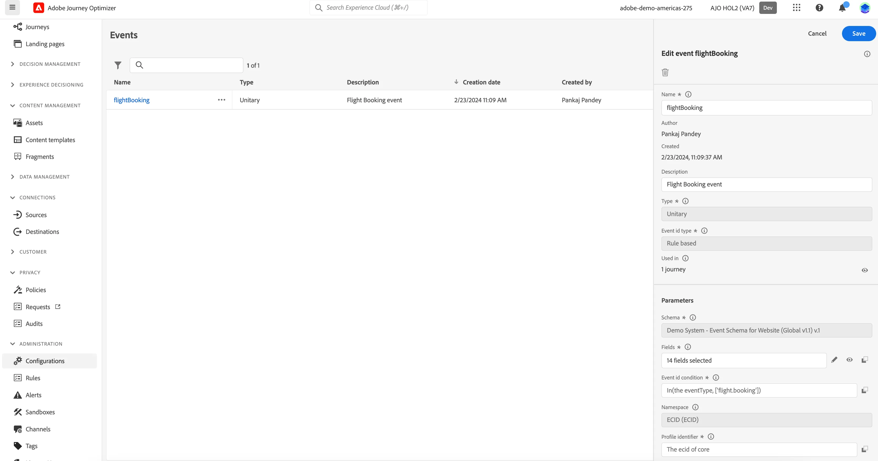Screen dimensions: 878x461
Task: Open the notifications bell
Action: pyautogui.click(x=842, y=8)
